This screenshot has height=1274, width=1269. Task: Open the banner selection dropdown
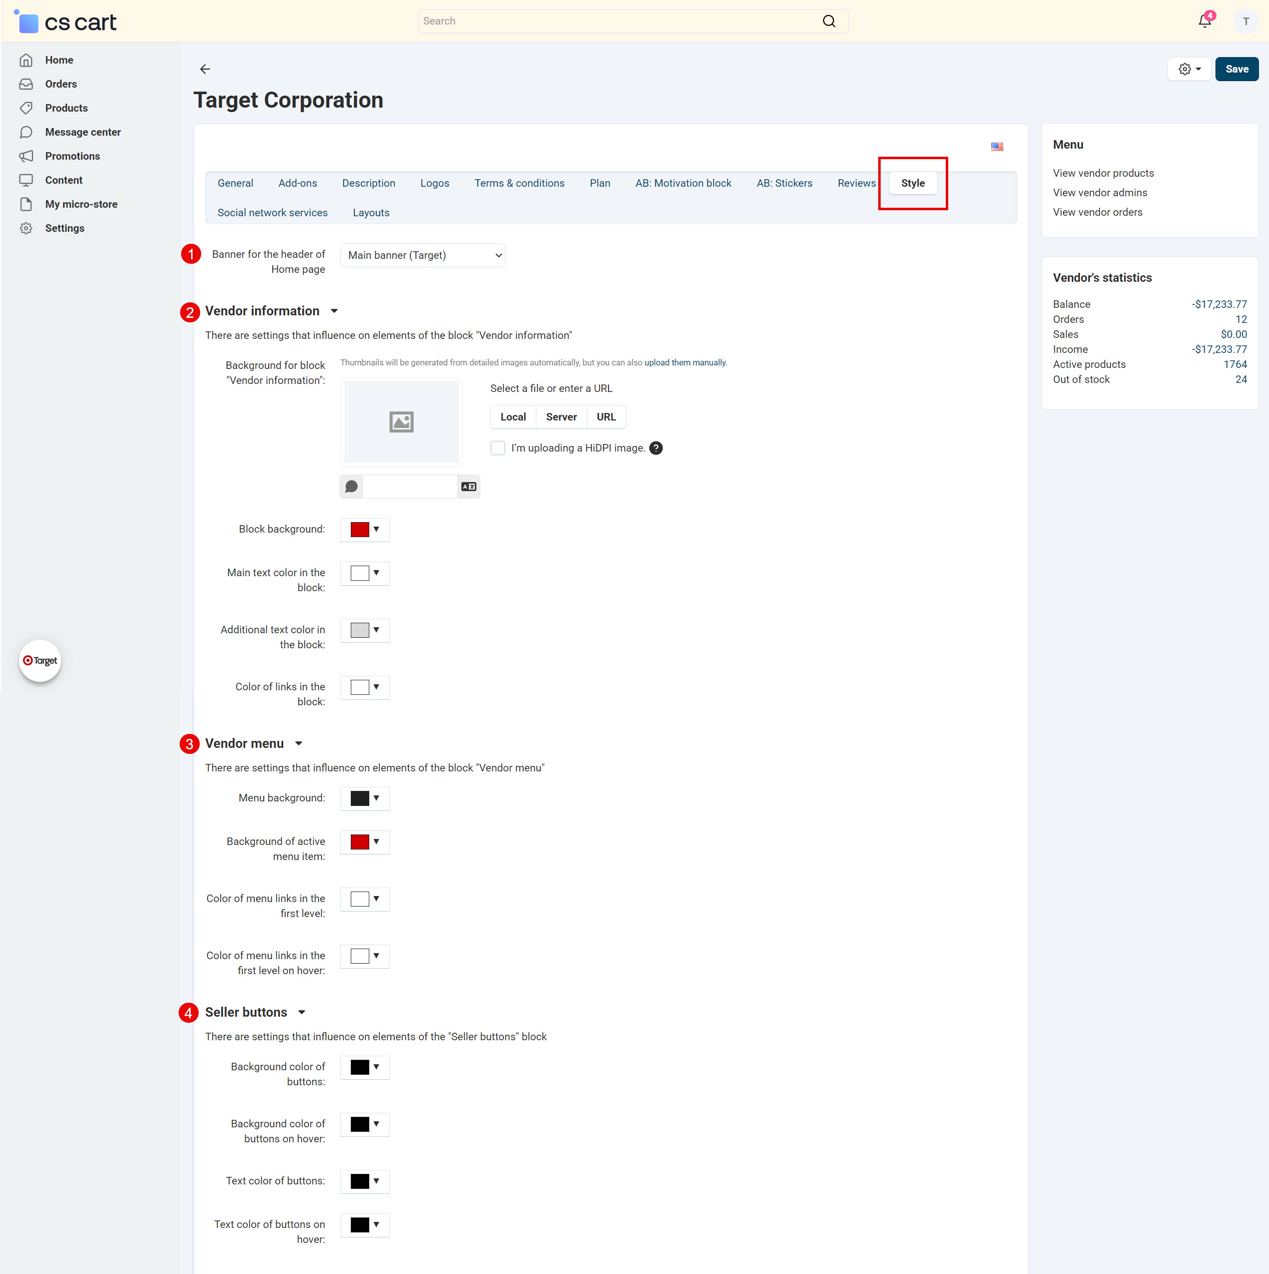click(x=422, y=255)
